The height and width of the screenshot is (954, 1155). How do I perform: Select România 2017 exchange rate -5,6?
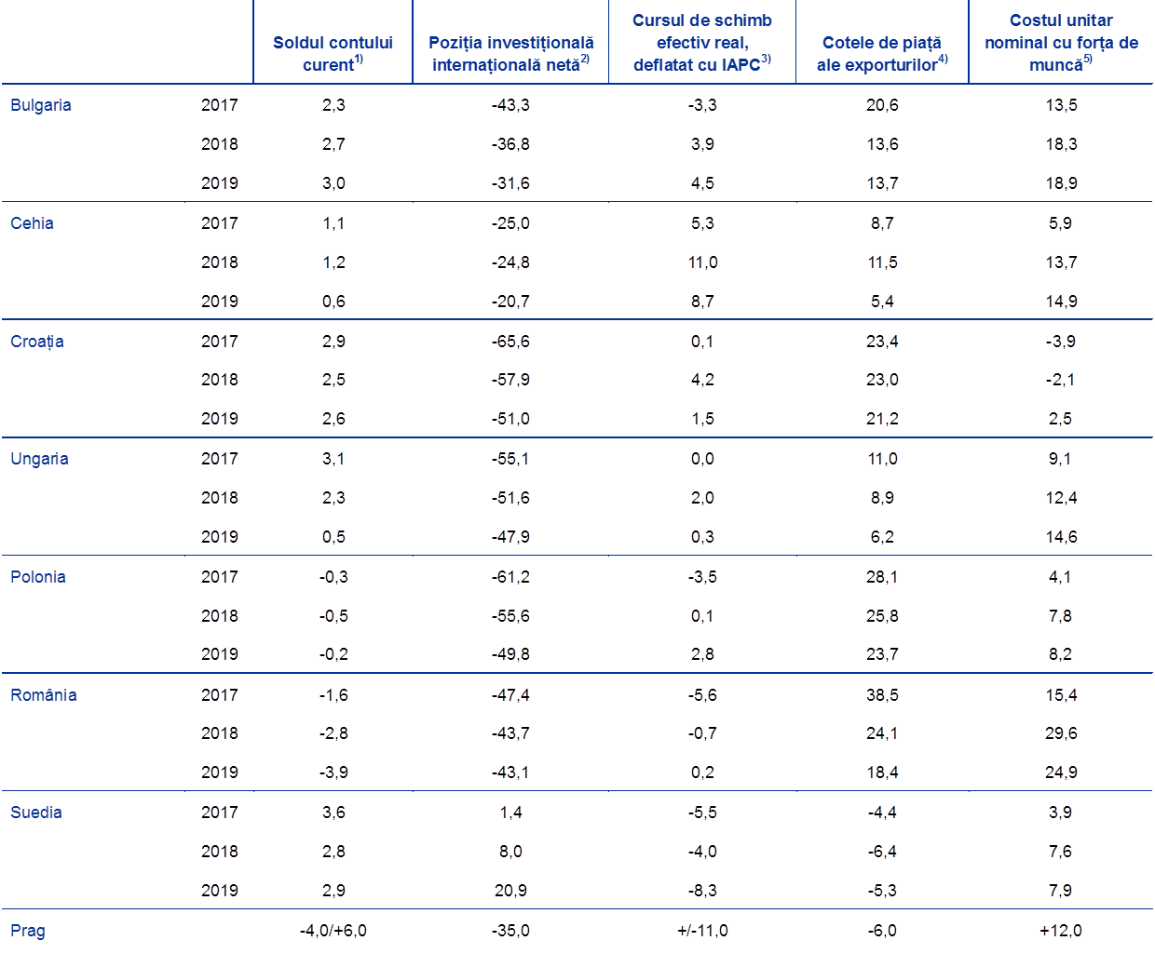[x=702, y=695]
